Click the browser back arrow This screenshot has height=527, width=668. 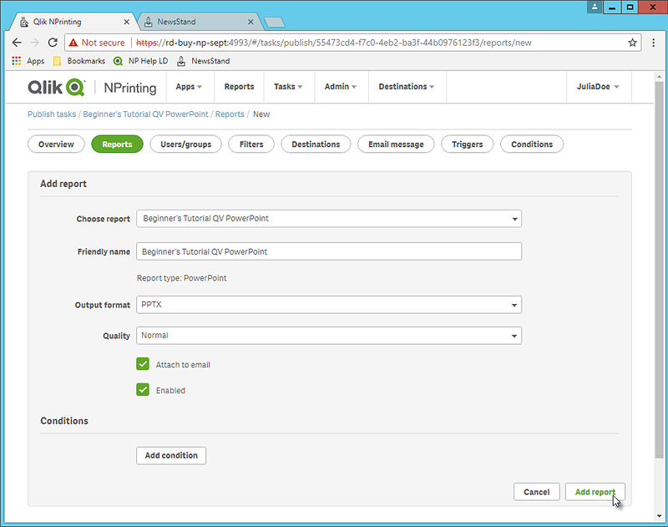[17, 43]
